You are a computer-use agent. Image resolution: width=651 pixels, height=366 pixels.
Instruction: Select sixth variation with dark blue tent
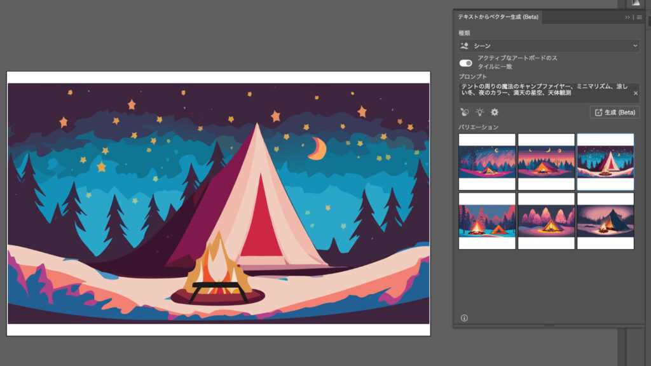pos(605,221)
